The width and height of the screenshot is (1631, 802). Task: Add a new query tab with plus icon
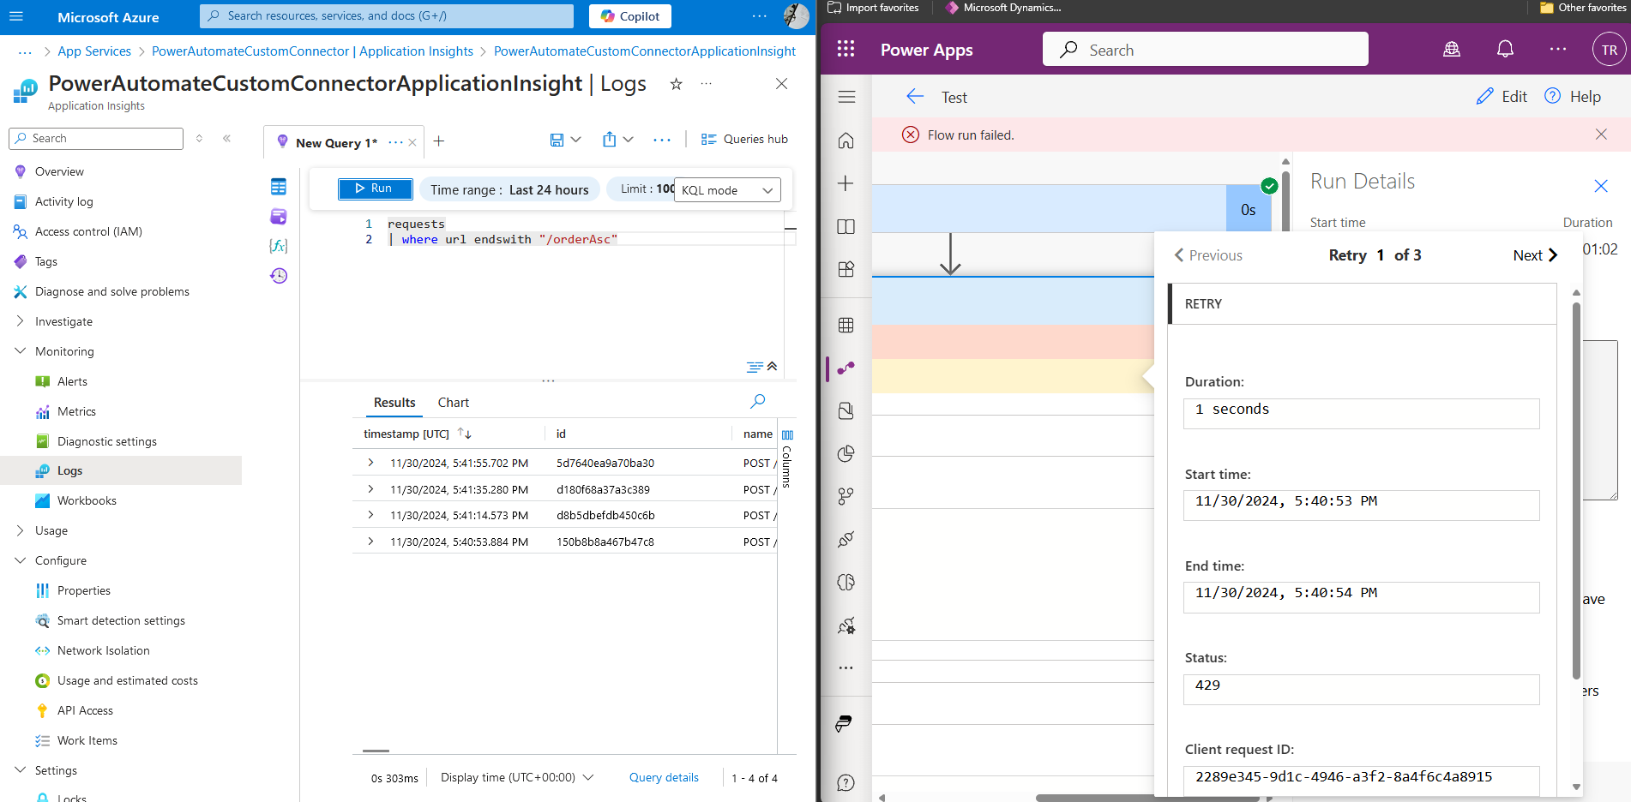pyautogui.click(x=439, y=141)
